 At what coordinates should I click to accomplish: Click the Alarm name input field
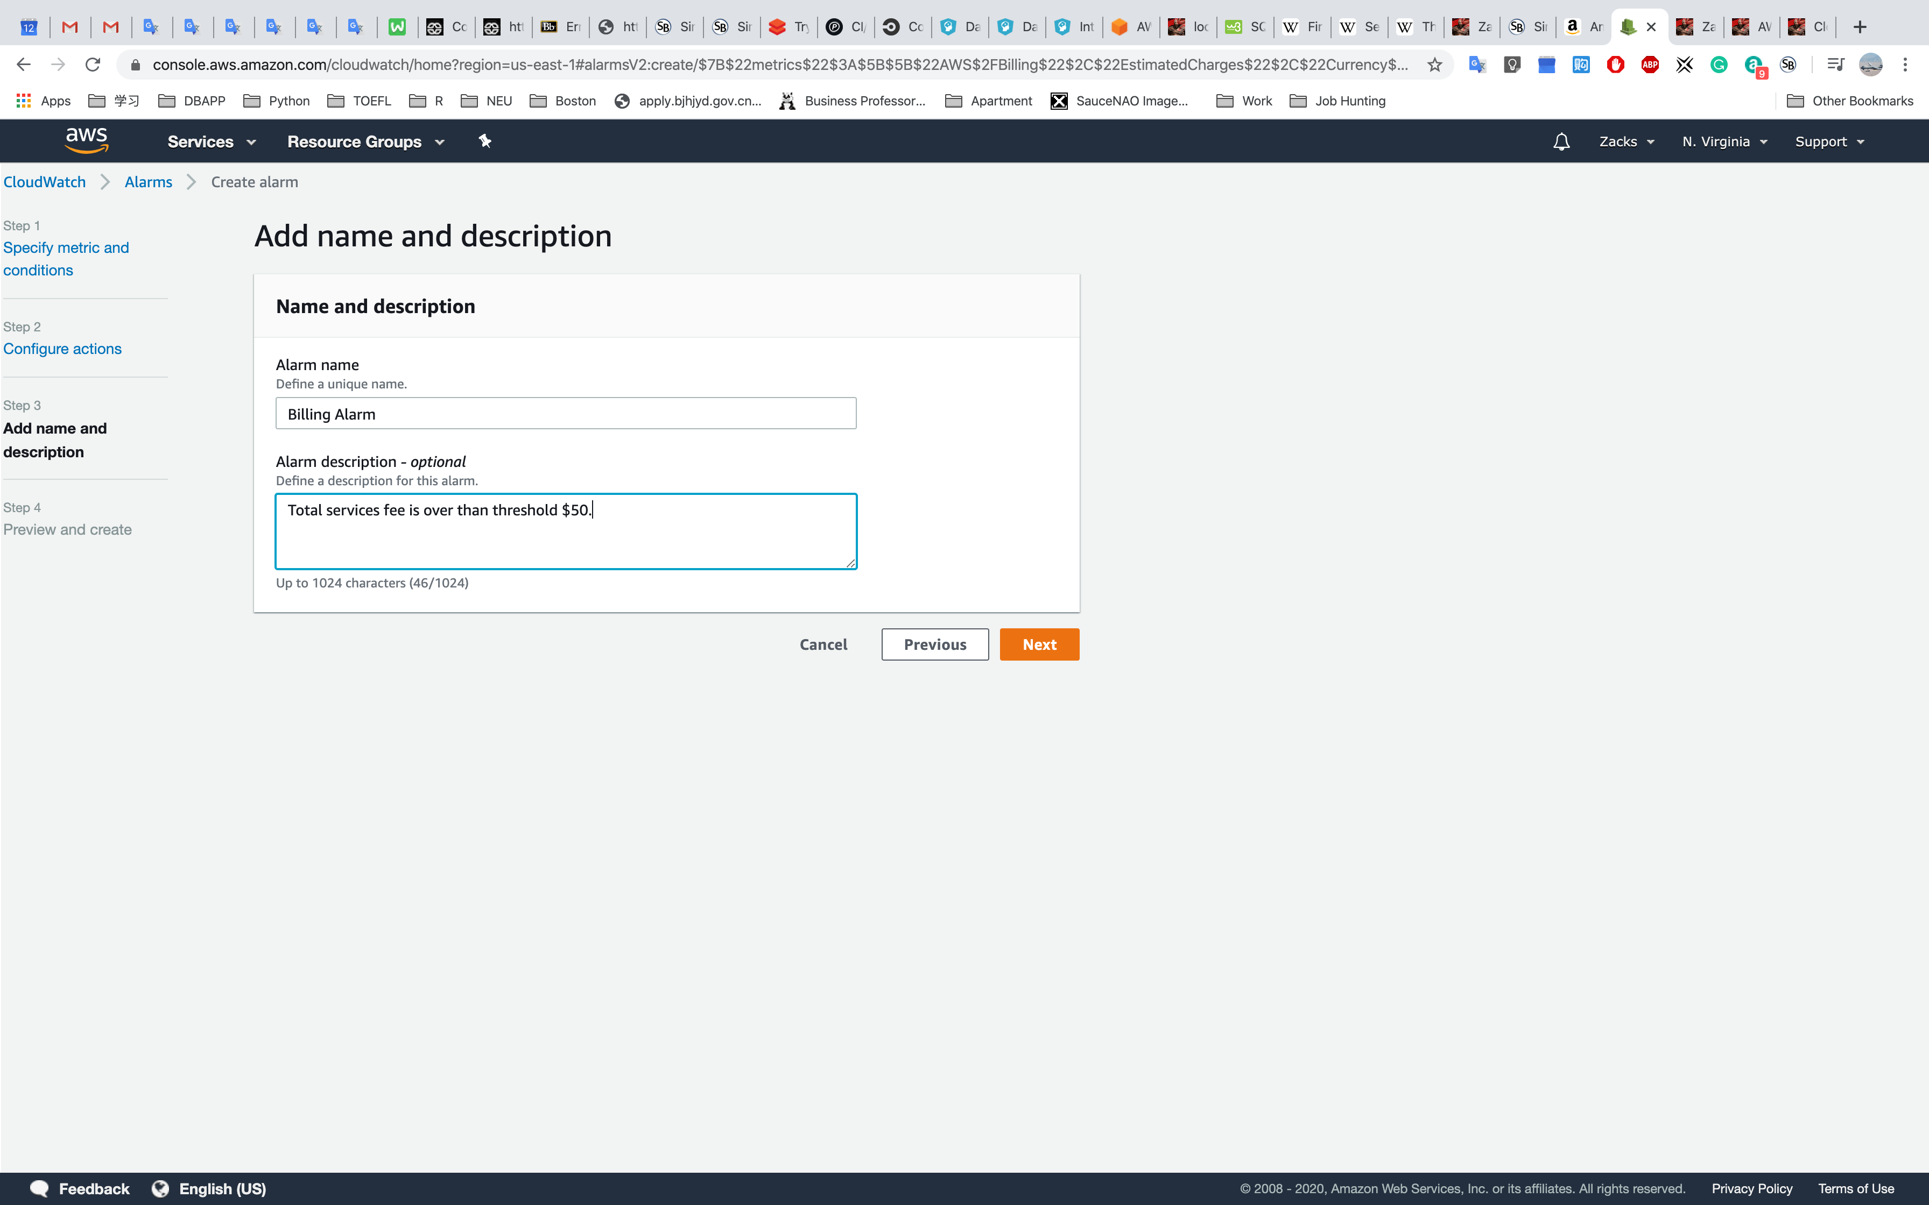coord(565,414)
